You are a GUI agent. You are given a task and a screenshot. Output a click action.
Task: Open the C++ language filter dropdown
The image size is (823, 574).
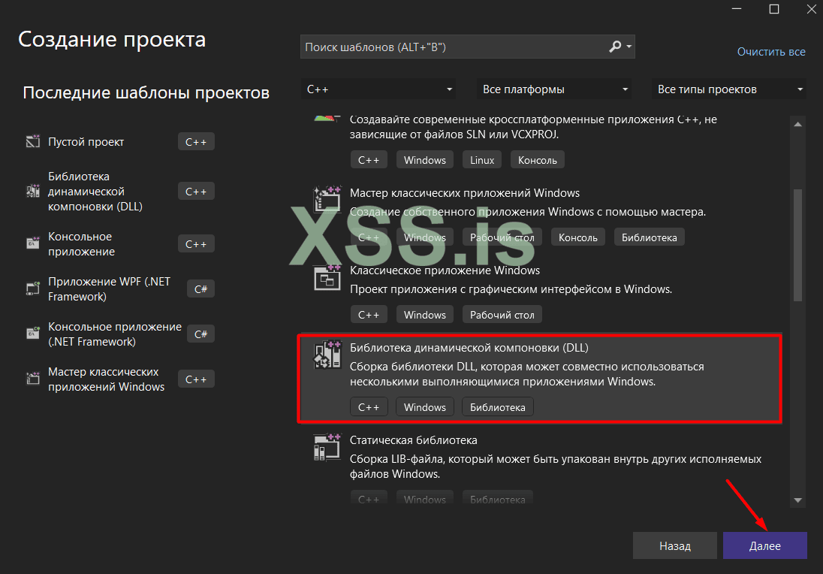[378, 89]
